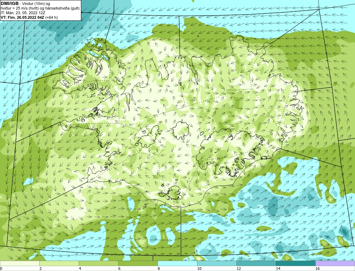Click the legend scale label '14'
This screenshot has width=355, height=271.
278,269
